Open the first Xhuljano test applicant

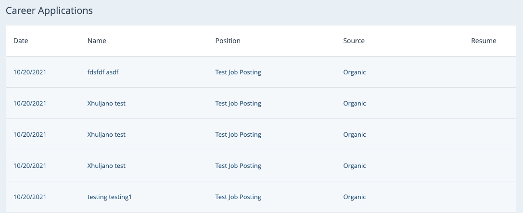tap(106, 104)
